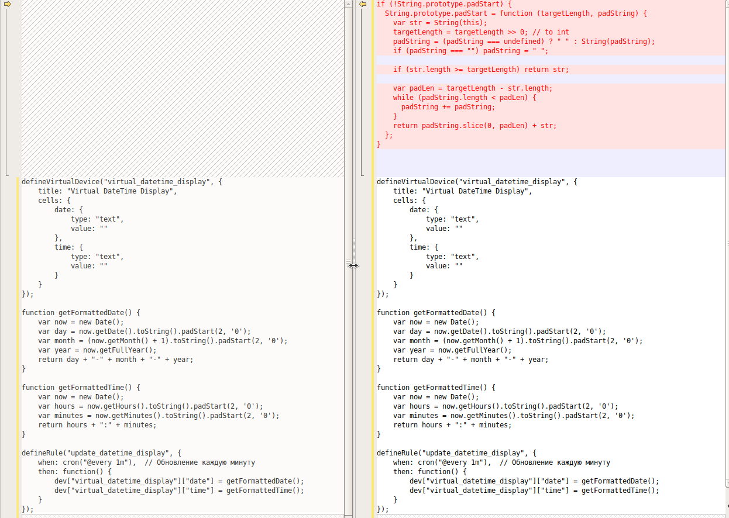Click the line 'if (!String.prototype.padStart) {'
This screenshot has height=518, width=729.
(444, 4)
